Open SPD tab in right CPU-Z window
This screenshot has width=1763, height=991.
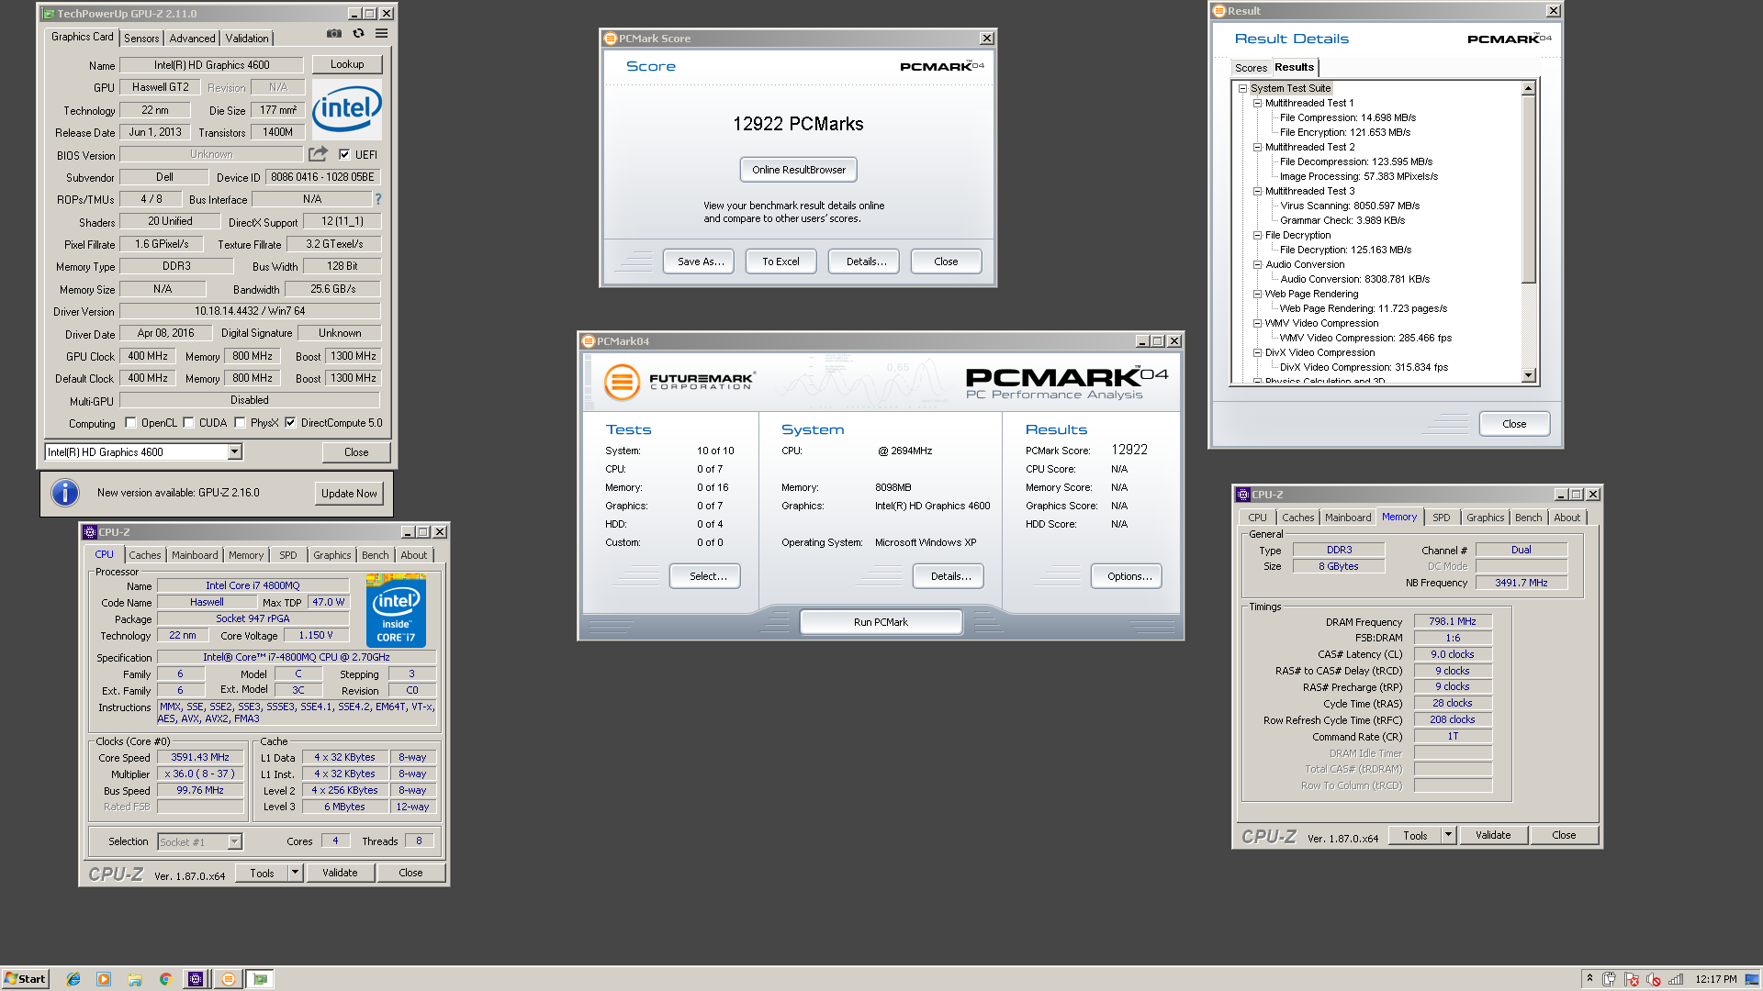tap(1441, 518)
